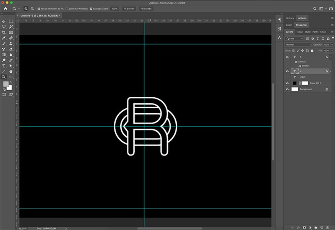Click the delete layer trash icon
335x230 pixels.
coord(328,227)
